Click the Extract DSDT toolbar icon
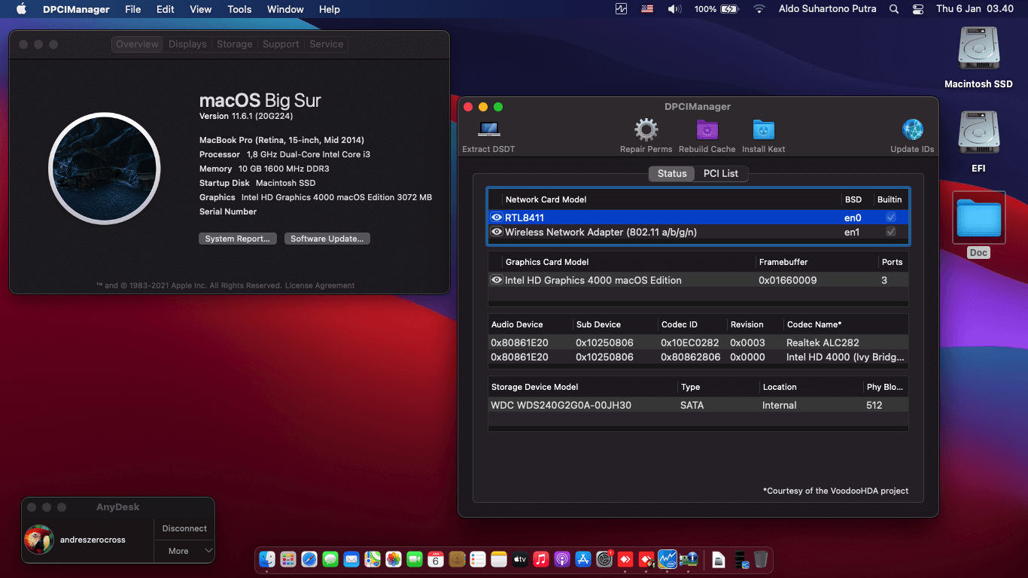This screenshot has width=1028, height=578. (x=488, y=129)
